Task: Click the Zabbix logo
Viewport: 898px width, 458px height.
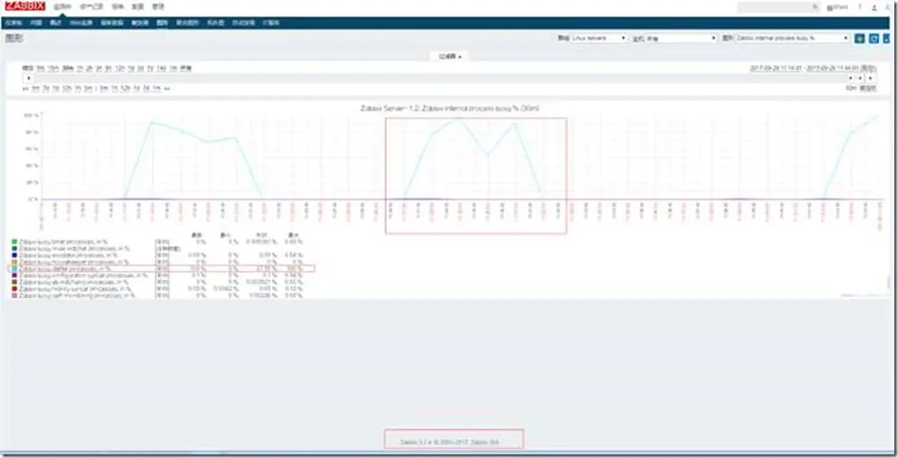Action: (x=24, y=6)
